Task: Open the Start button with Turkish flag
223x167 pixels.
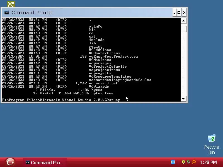Action: coord(10,162)
